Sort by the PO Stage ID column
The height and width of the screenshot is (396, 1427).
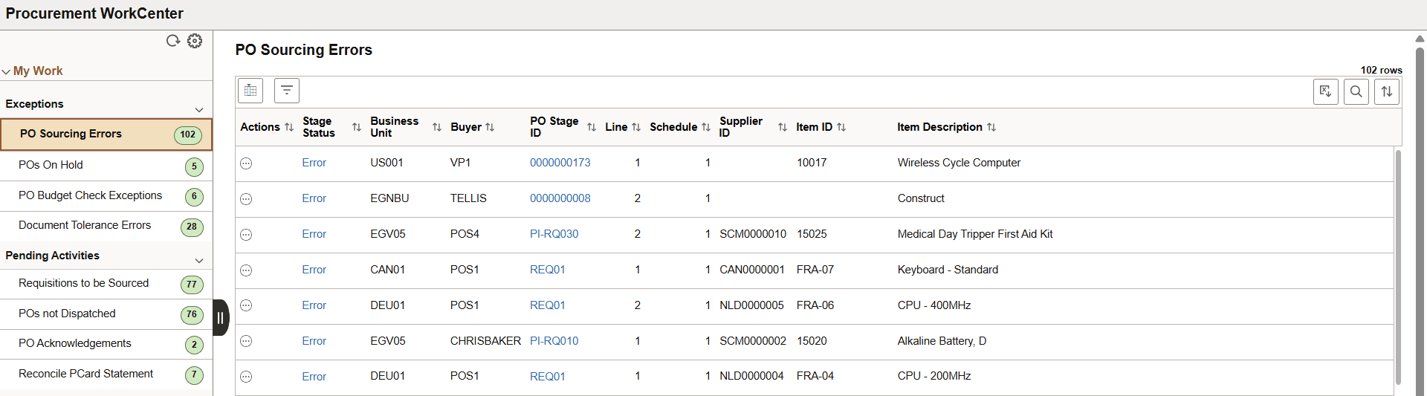tap(592, 127)
